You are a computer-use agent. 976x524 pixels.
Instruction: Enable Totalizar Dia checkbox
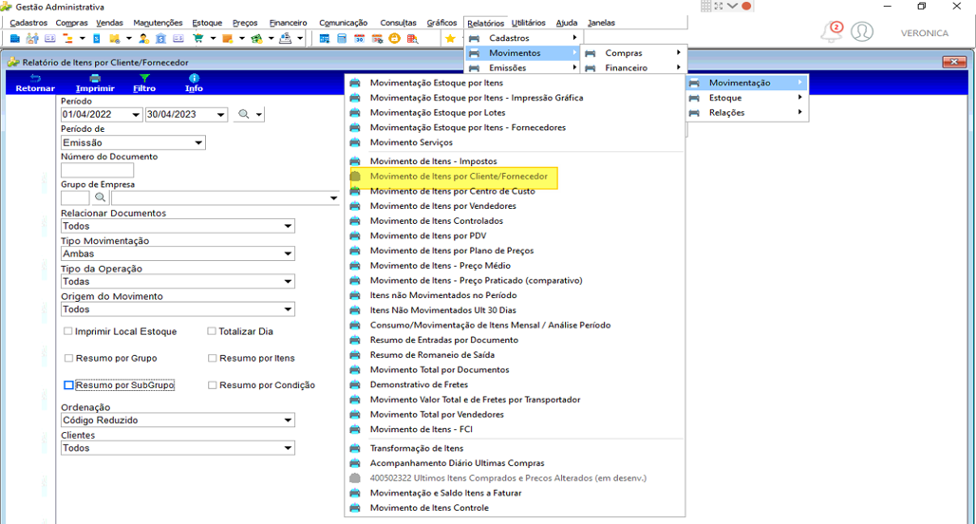(212, 331)
